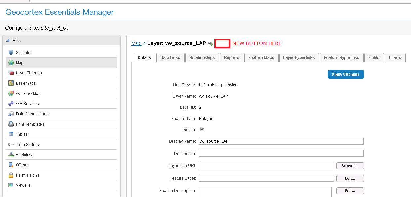The image size is (411, 197).
Task: Click the Geocortex Essentials Manager title
Action: coord(59,12)
